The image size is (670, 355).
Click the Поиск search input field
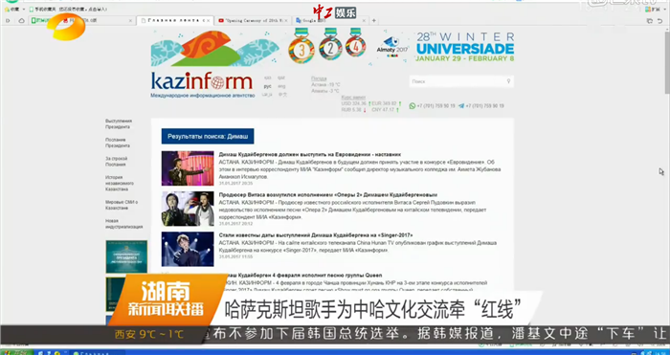tap(461, 81)
